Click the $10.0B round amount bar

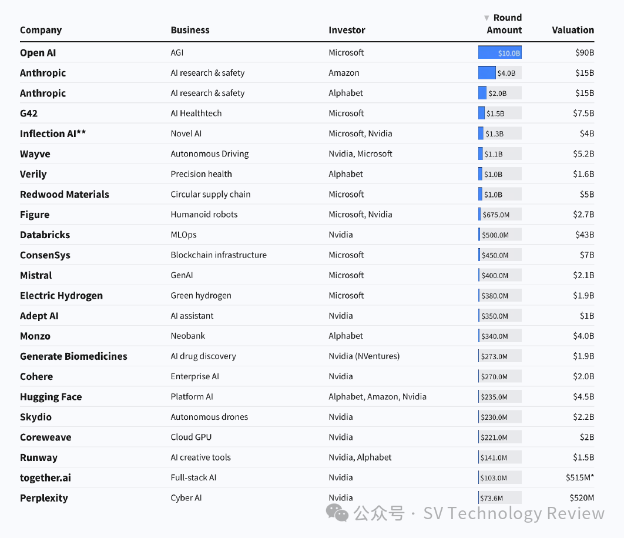point(500,52)
